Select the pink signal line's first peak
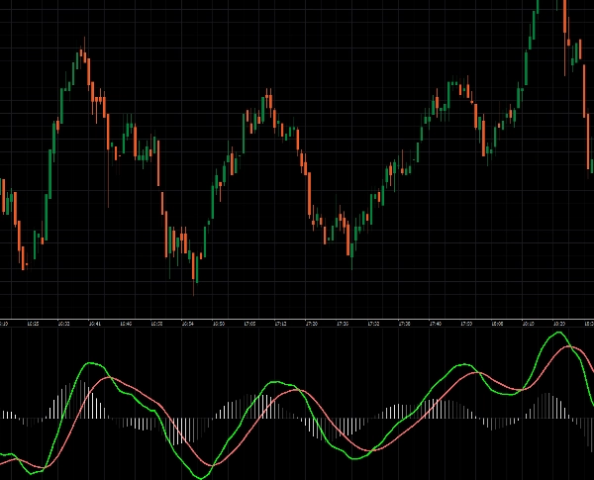Viewport: 594px width, 480px height. [x=111, y=378]
